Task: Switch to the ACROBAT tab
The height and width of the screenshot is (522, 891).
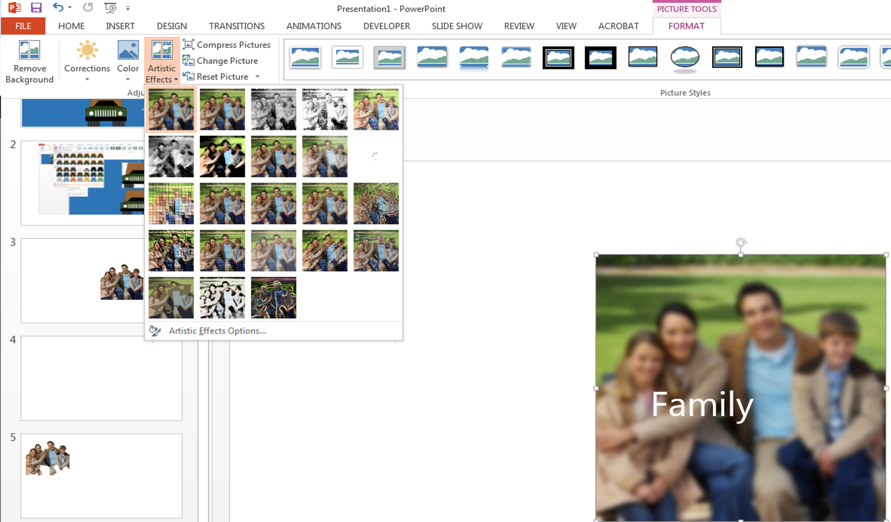Action: 619,26
